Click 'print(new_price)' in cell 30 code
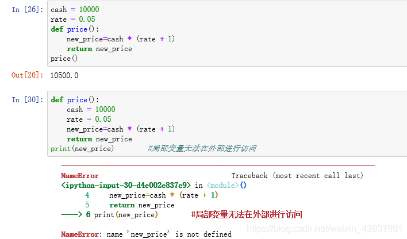This screenshot has width=407, height=239. [82, 149]
